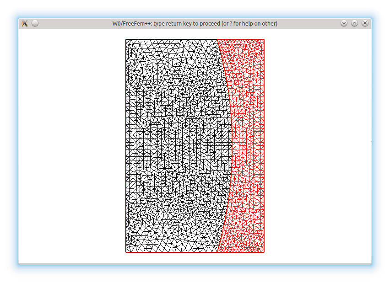Close the FreeFem++ plot window
This screenshot has height=283, width=390.
[365, 23]
